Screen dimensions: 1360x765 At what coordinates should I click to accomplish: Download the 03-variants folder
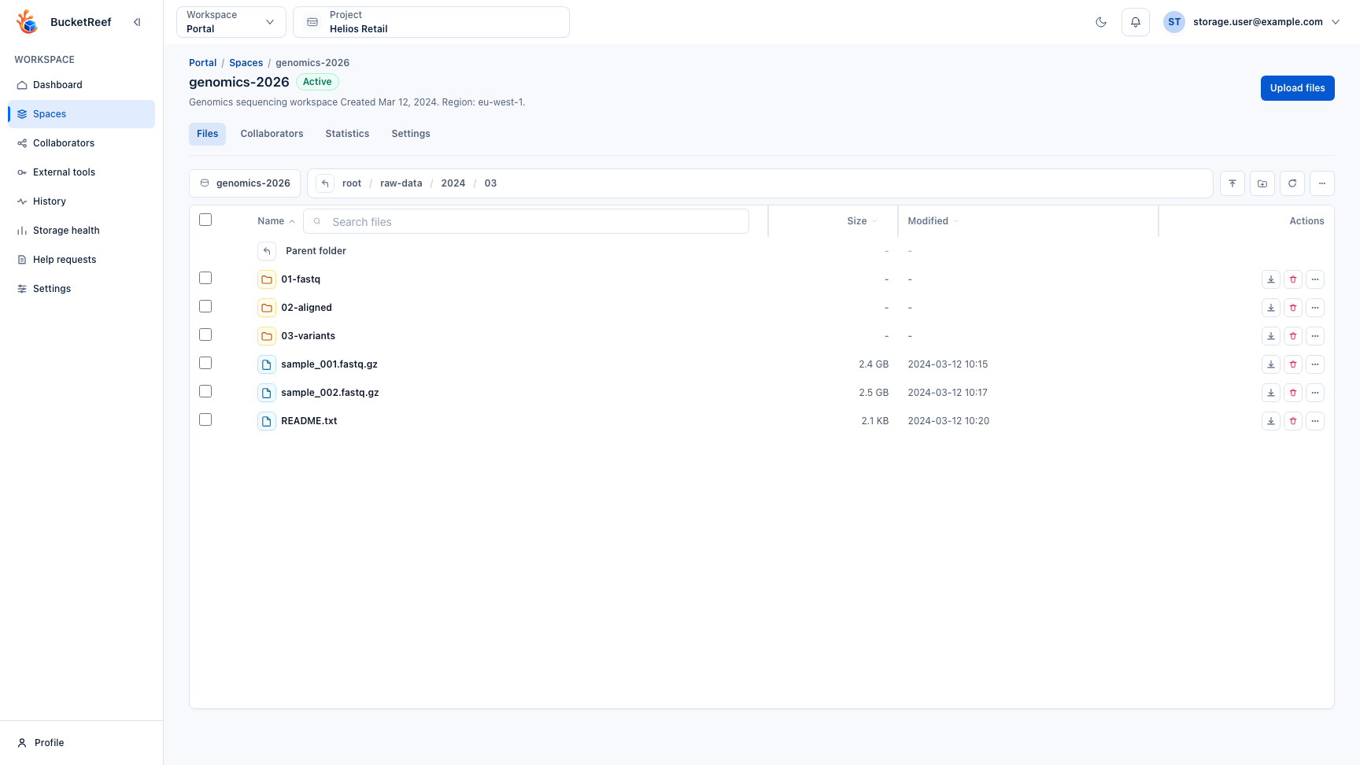[1271, 336]
